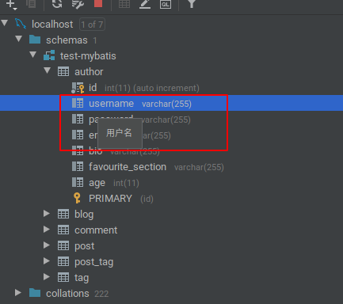Image resolution: width=343 pixels, height=304 pixels.
Task: Collapse the test-mybatis schema
Action: coord(33,55)
